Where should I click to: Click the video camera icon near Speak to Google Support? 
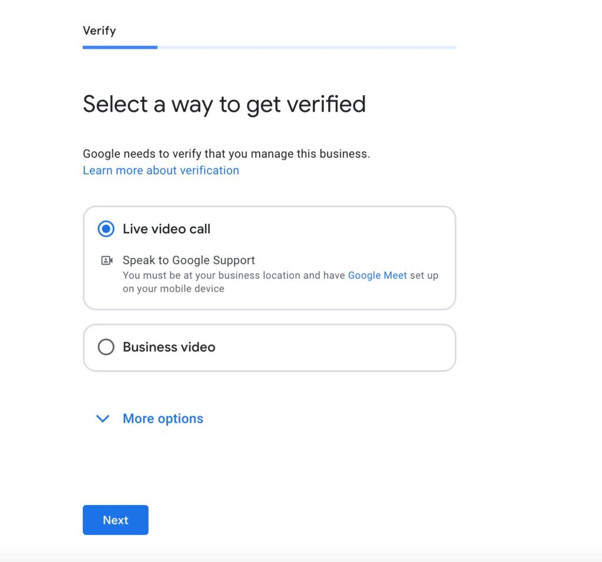click(108, 260)
